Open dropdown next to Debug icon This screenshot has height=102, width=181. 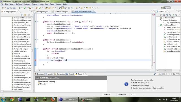pyautogui.click(x=22, y=8)
